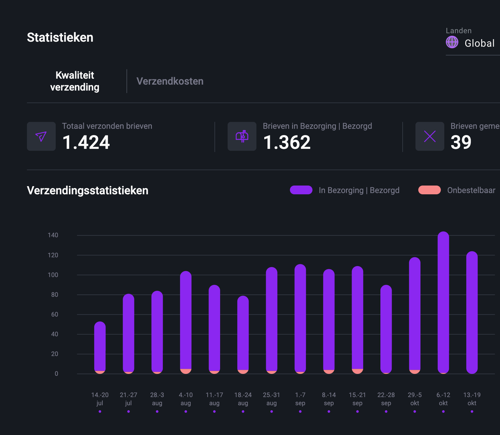Click the paper plane sent letters icon
This screenshot has width=500, height=435.
[x=41, y=136]
